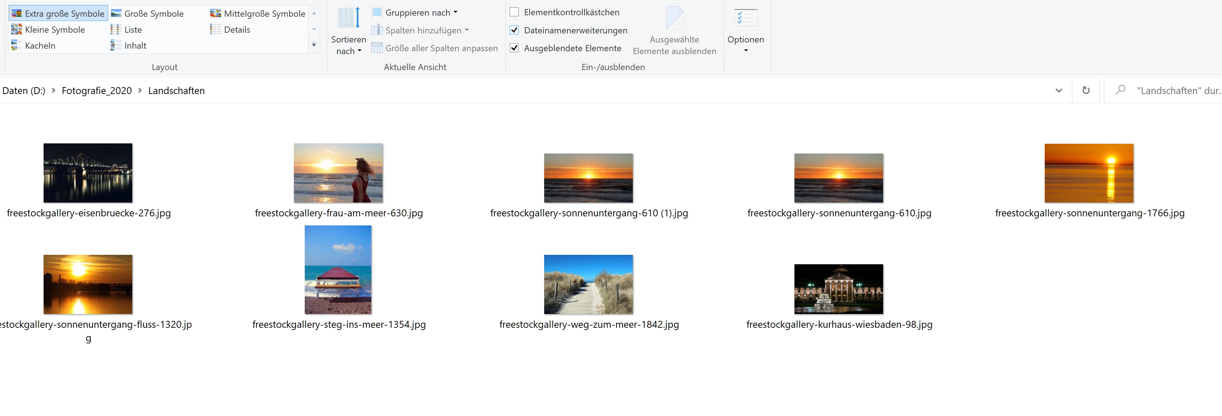
Task: Select weg-zum-meer-1842 thumbnail
Action: [x=588, y=284]
